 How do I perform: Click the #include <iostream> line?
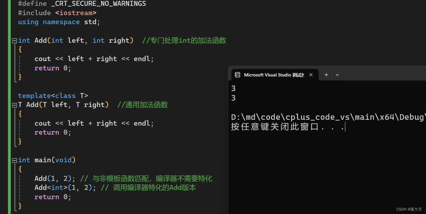57,13
